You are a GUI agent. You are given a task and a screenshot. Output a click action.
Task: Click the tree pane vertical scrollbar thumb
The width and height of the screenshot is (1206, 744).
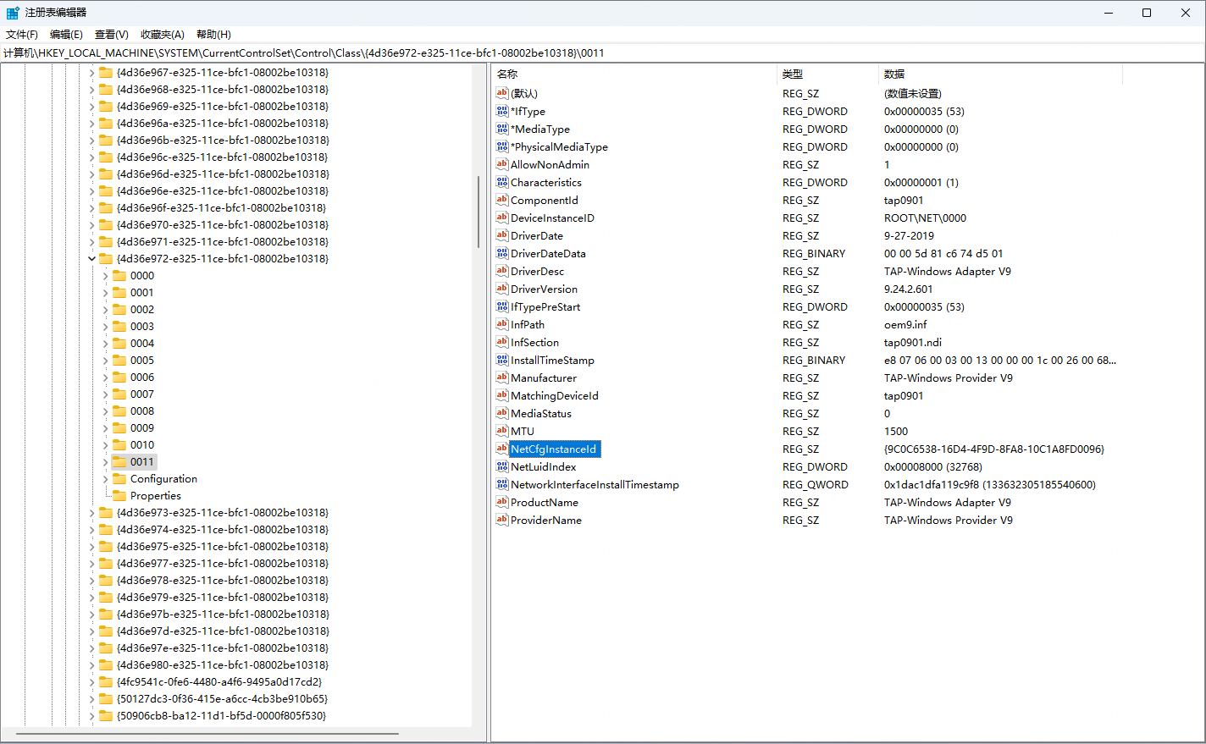point(479,212)
